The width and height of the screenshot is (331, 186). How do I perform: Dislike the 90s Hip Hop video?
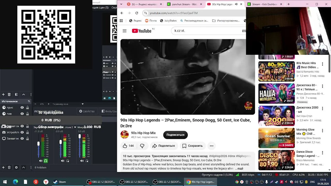tap(142, 146)
